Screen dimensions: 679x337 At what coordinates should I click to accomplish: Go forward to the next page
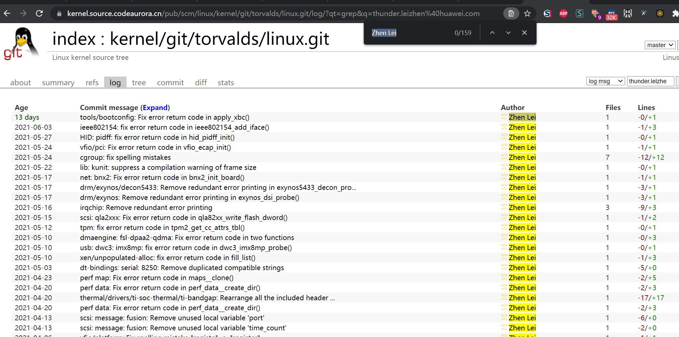[x=23, y=13]
